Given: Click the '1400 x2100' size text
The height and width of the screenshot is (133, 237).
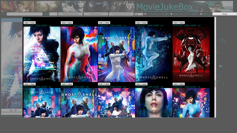Looking at the screenshot, I should (116, 87).
